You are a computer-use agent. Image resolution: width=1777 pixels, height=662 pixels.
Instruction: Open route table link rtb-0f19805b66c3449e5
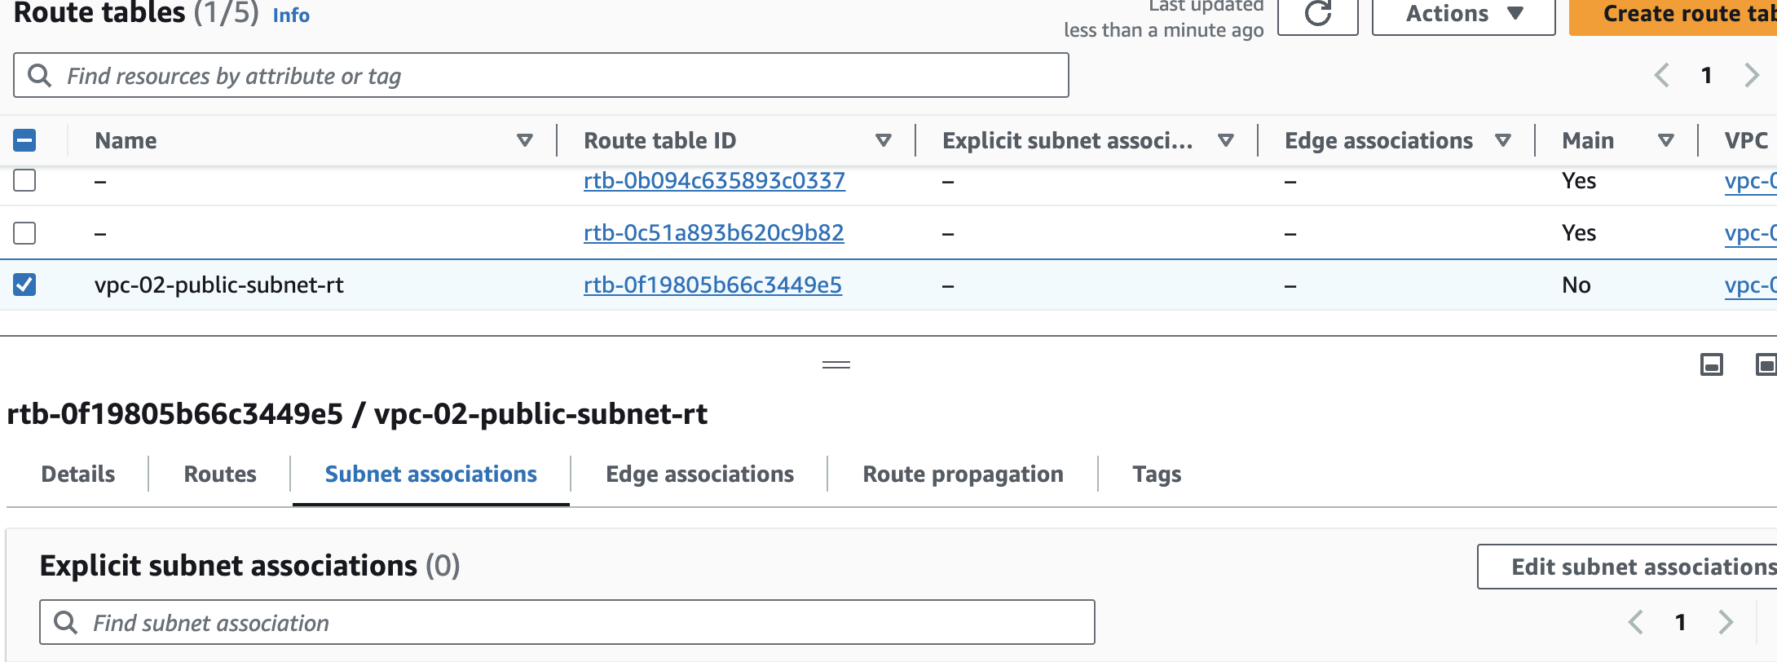click(712, 285)
